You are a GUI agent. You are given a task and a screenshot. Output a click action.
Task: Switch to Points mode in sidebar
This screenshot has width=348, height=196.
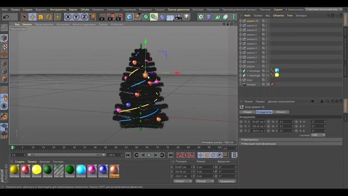point(4,63)
